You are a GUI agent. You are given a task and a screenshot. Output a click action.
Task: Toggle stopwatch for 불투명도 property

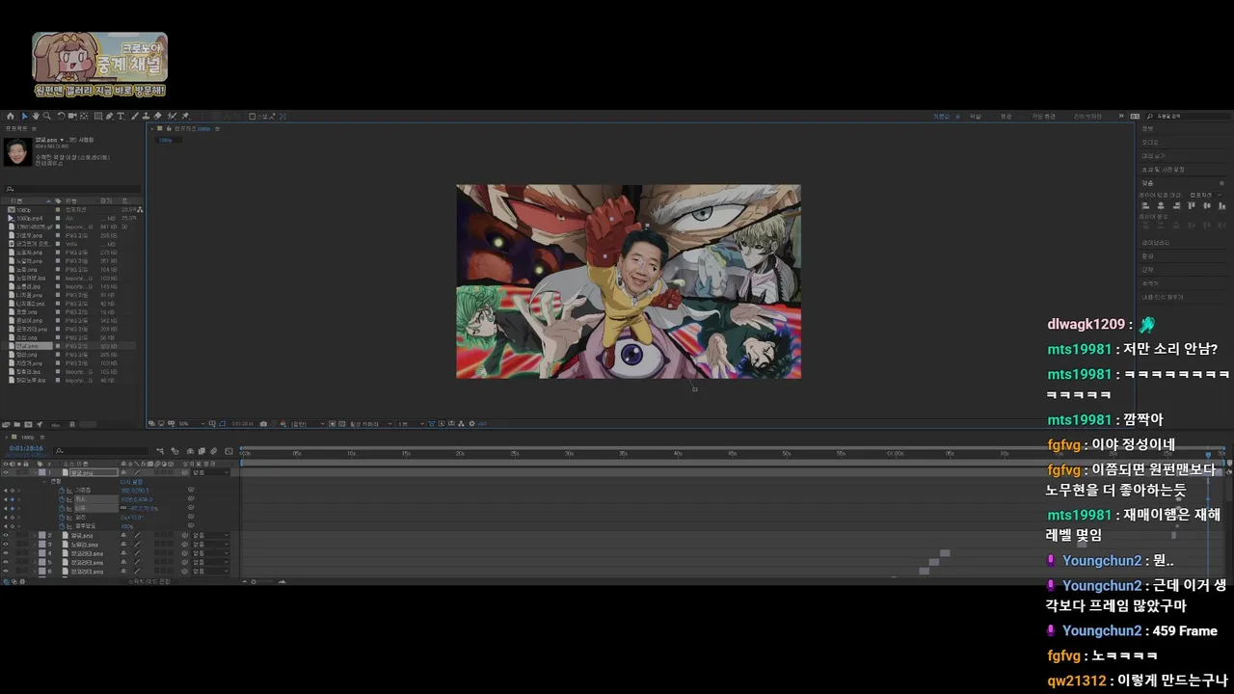62,526
